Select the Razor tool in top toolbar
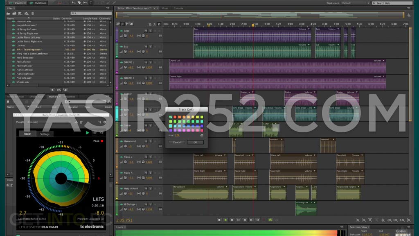The width and height of the screenshot is (419, 236). [79, 3]
